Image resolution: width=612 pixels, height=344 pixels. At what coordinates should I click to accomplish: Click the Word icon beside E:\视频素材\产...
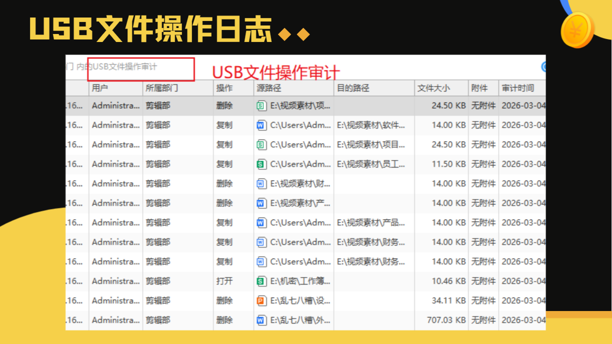click(x=261, y=203)
